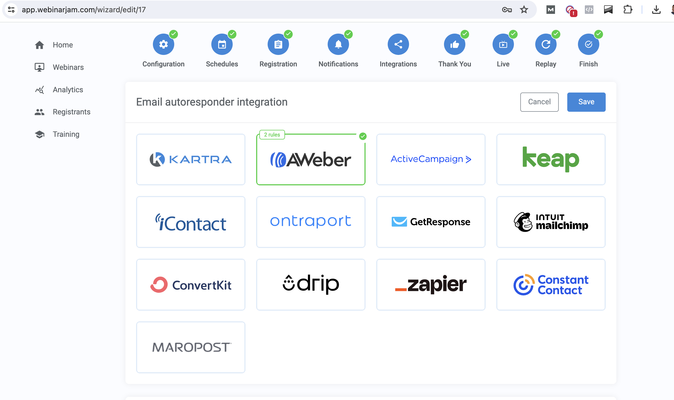Toggle the AWeber integration selection
The image size is (674, 400).
pyautogui.click(x=311, y=159)
